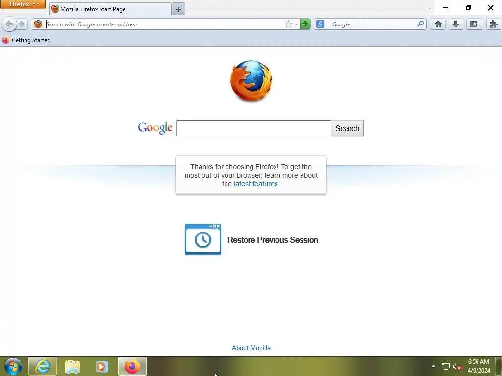
Task: Restore down the Firefox window
Action: (x=468, y=8)
